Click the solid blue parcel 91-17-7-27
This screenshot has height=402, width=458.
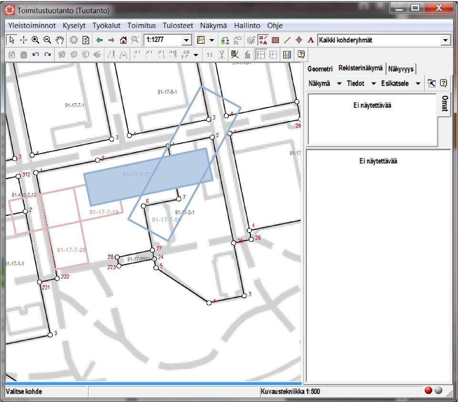pos(148,176)
